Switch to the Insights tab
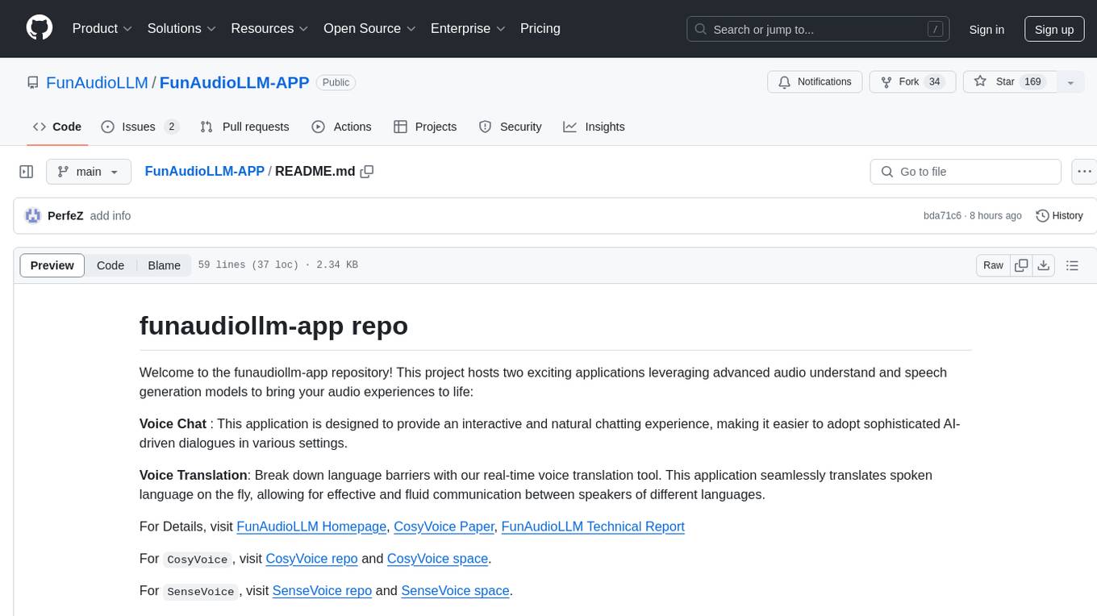 point(594,127)
